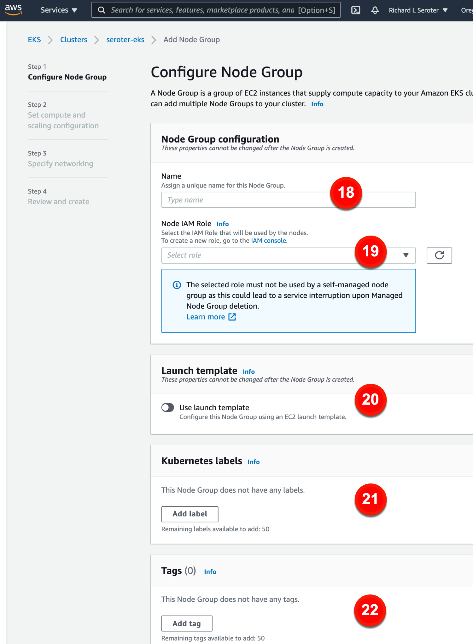Toggle the Use launch template switch

coord(168,407)
